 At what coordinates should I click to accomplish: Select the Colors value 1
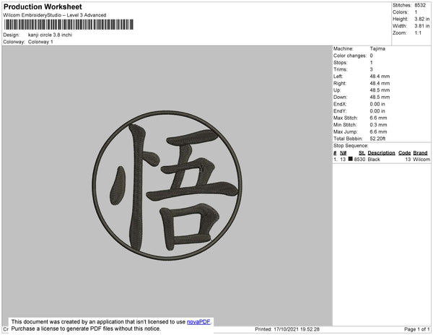coord(416,12)
